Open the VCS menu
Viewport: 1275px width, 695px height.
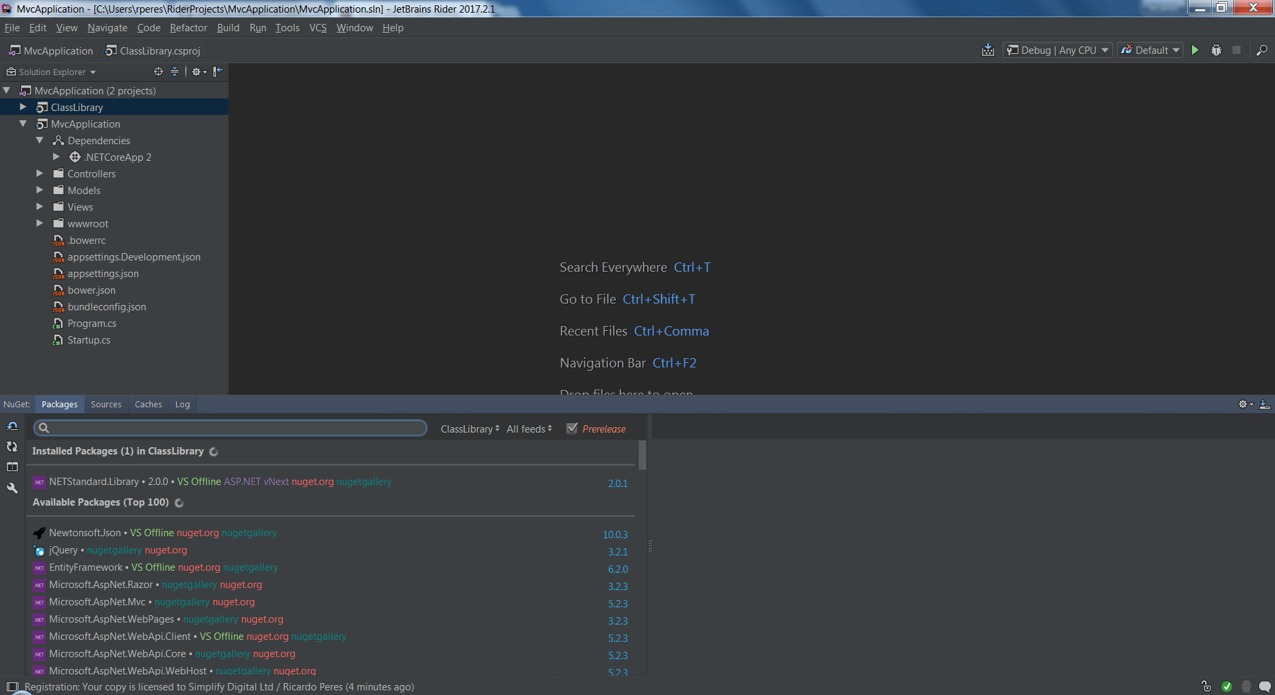[x=318, y=28]
